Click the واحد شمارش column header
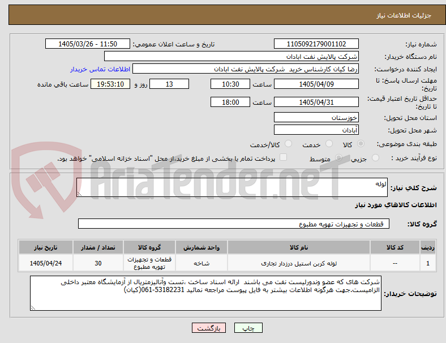446x343 pixels. coord(201,247)
